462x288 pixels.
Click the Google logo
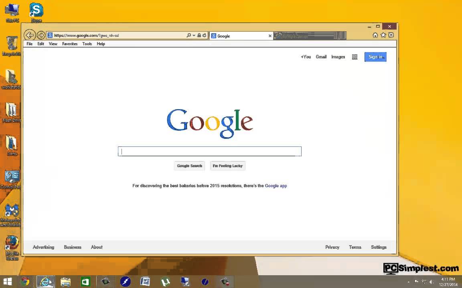(210, 123)
